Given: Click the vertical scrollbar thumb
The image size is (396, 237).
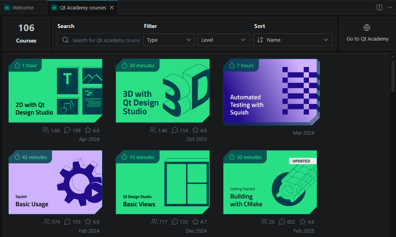Looking at the screenshot, I should (393, 75).
